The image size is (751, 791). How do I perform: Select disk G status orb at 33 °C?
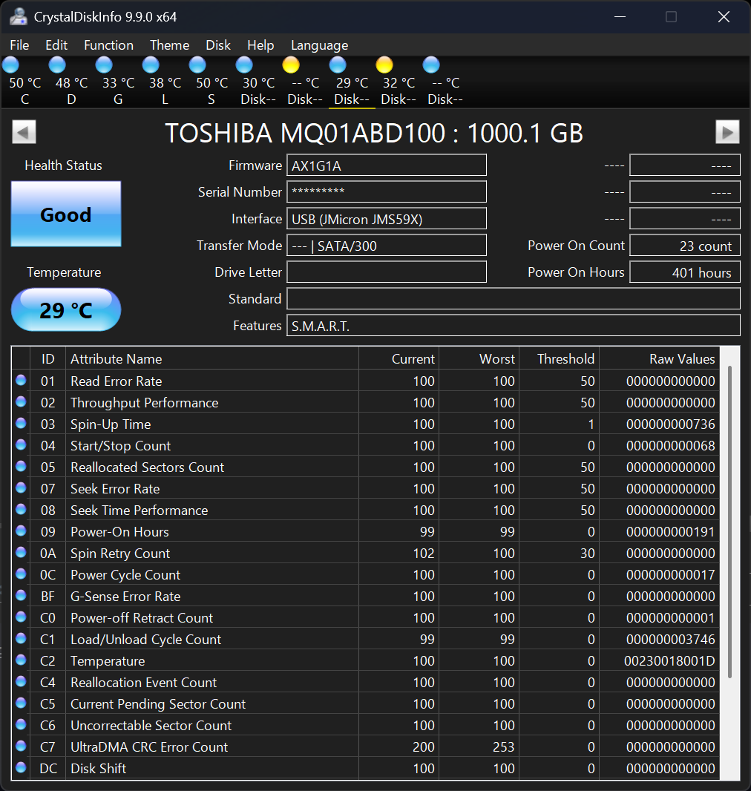click(x=104, y=65)
